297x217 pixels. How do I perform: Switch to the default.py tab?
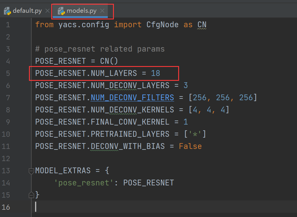pyautogui.click(x=27, y=11)
